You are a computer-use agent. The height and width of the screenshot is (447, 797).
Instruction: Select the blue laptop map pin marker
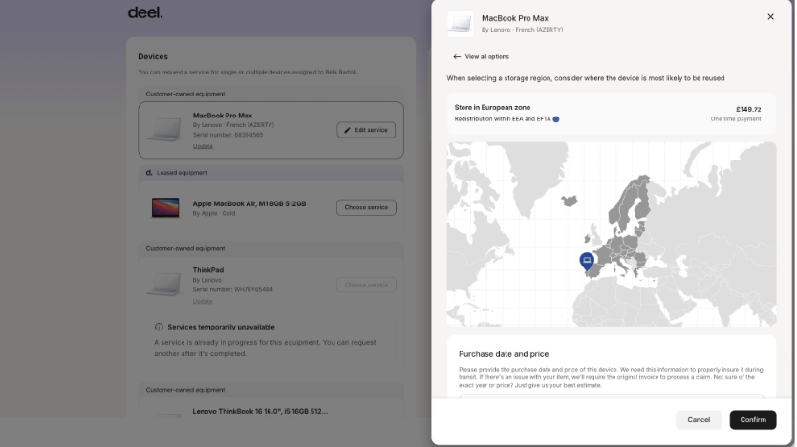587,261
